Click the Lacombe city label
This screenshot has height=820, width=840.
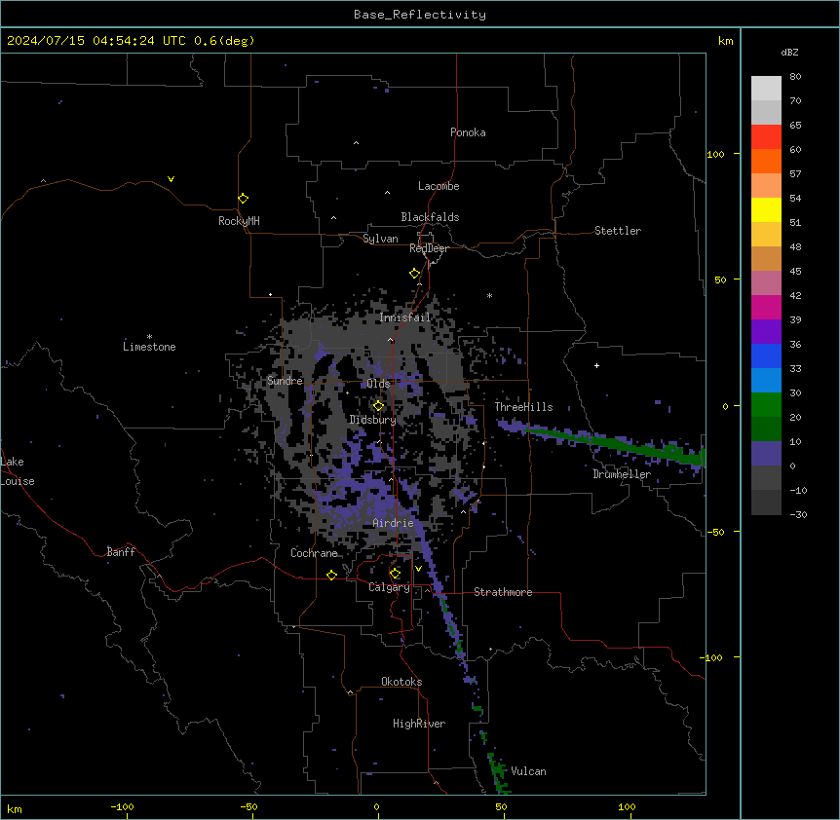pyautogui.click(x=439, y=186)
